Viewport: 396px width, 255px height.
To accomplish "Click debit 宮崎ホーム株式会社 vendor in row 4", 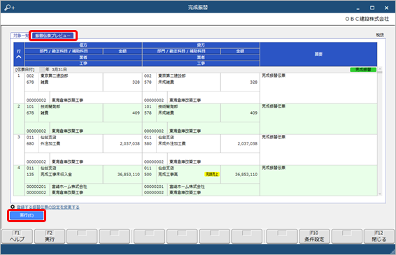I will (69, 187).
